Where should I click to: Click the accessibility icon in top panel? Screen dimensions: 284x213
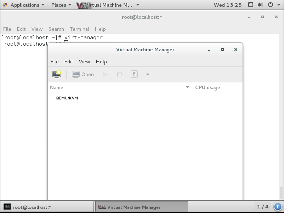point(251,5)
